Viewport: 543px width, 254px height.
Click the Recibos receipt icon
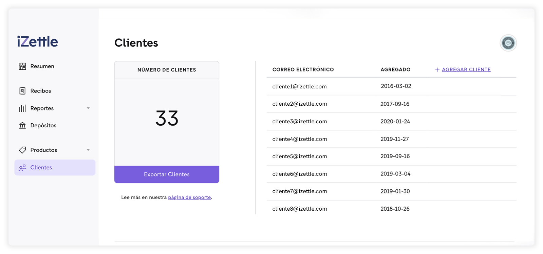point(22,91)
